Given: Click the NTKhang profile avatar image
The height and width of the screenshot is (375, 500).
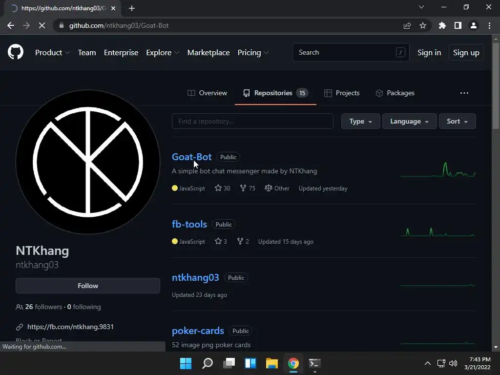Looking at the screenshot, I should click(88, 162).
